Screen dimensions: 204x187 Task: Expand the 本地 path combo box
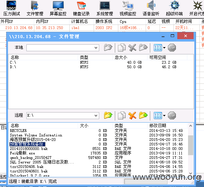(x=96, y=48)
